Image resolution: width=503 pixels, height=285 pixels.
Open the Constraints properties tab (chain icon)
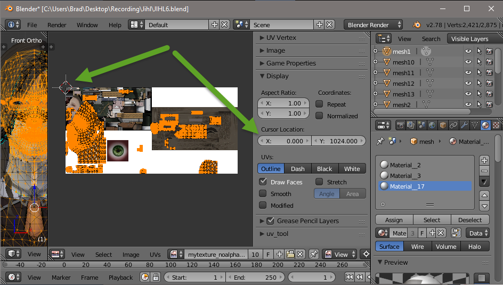click(x=453, y=125)
